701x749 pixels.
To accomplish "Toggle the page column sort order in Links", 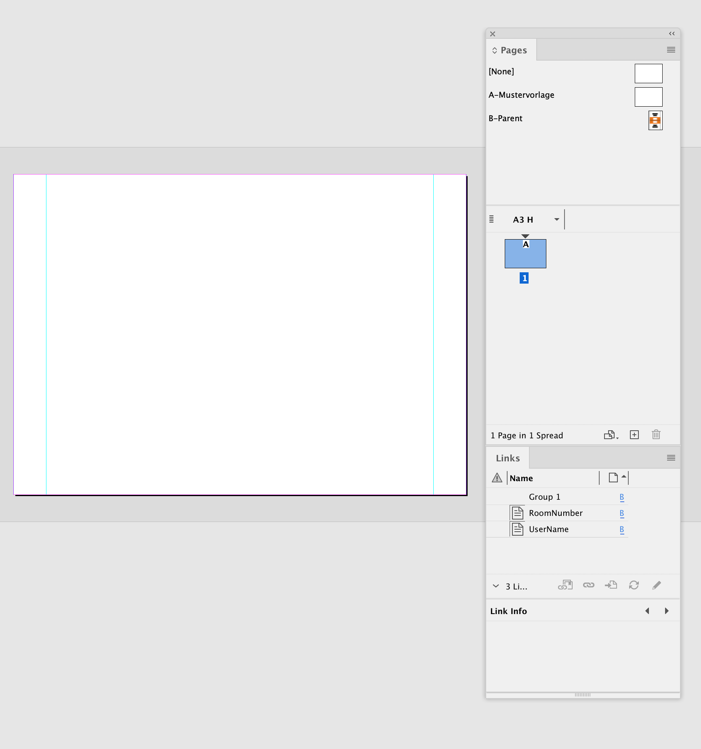I will (616, 478).
